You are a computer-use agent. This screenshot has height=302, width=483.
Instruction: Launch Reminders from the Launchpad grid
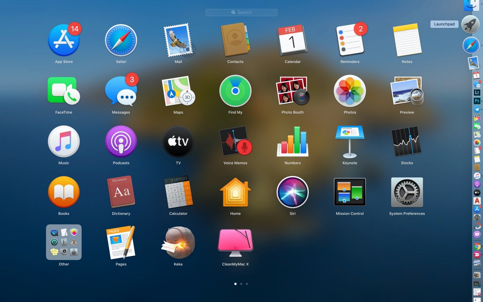click(x=350, y=40)
